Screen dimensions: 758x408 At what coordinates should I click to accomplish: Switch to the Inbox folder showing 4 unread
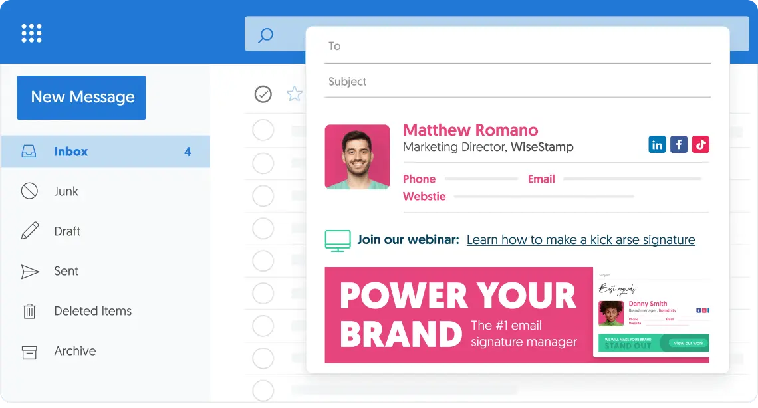pyautogui.click(x=71, y=152)
